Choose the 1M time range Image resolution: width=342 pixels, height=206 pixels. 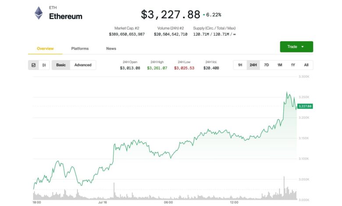click(279, 65)
